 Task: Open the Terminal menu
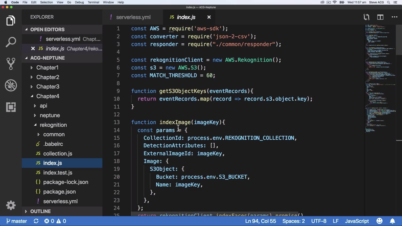[93, 2]
